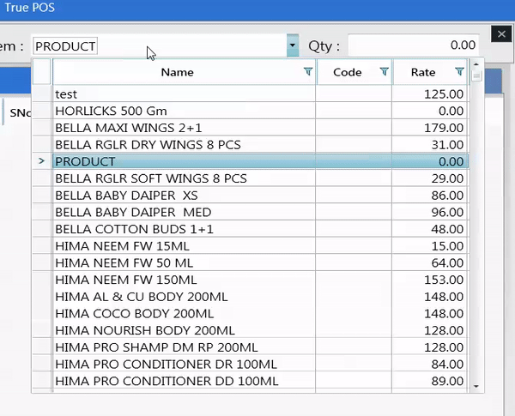Collapse the Item combo box dropdown arrow
The image size is (515, 416).
coord(293,45)
